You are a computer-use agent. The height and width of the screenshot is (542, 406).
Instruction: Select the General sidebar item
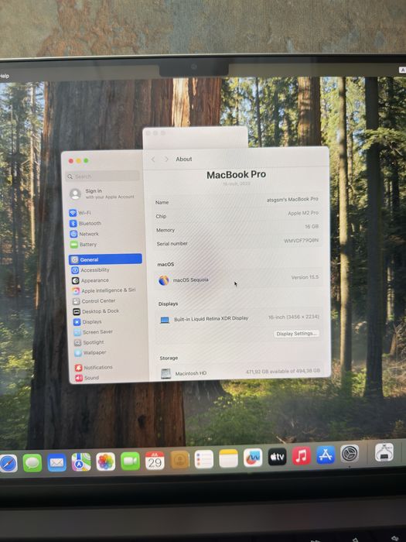coord(105,259)
